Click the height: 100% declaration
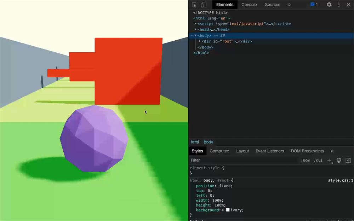 click(x=211, y=205)
